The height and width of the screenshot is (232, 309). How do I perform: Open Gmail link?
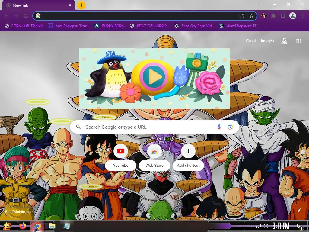(x=251, y=41)
